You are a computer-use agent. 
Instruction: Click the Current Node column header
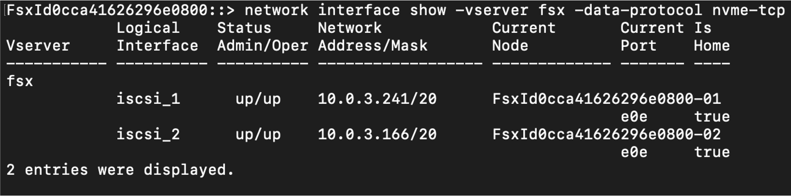(x=523, y=37)
